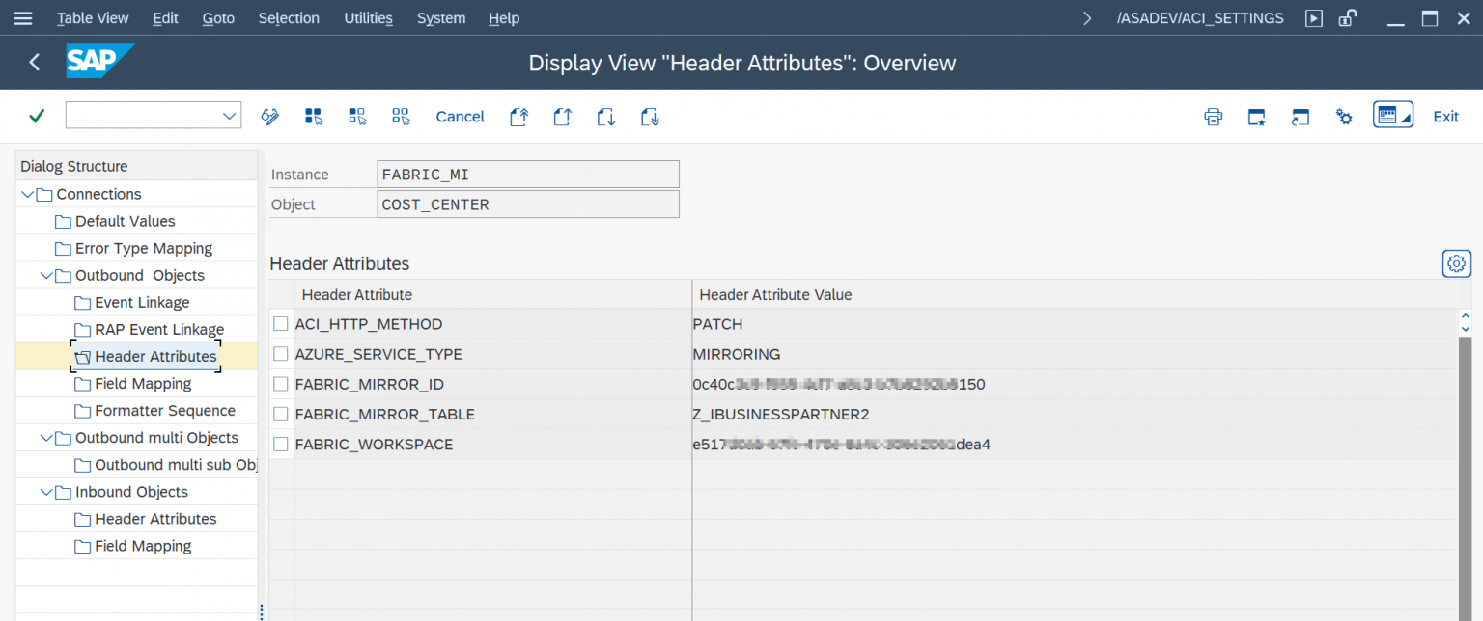Open the toolbar settings gears icon

pyautogui.click(x=1344, y=117)
